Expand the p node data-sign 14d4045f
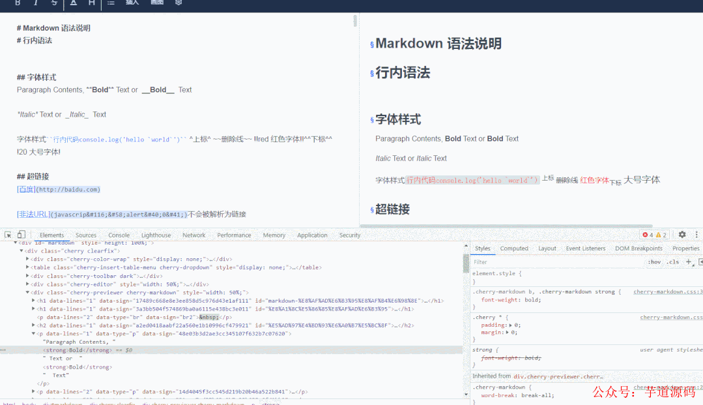The height and width of the screenshot is (405, 703). pyautogui.click(x=33, y=391)
